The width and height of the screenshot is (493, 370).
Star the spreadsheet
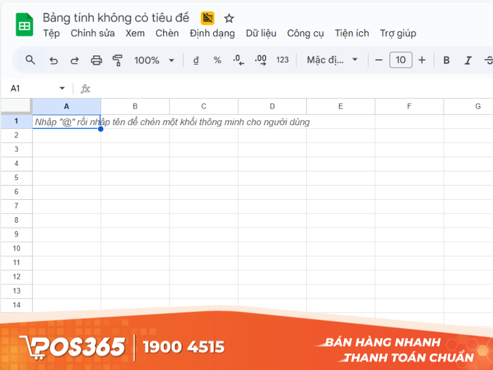point(229,18)
